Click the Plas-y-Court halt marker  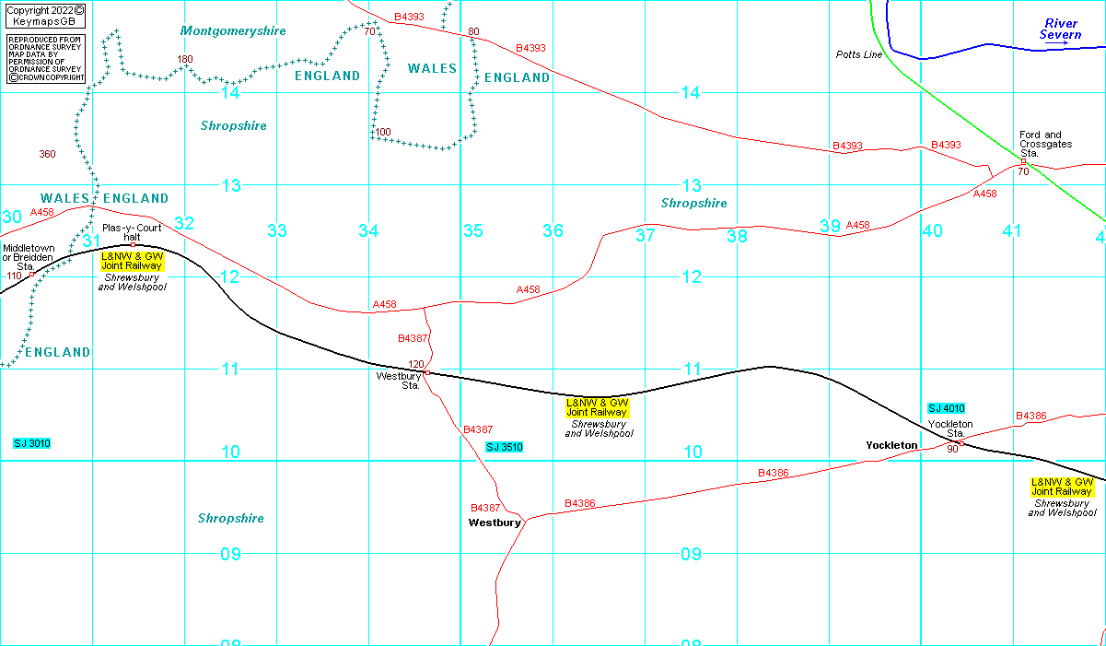click(133, 244)
